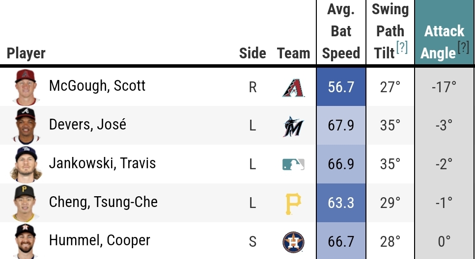The image size is (475, 259).
Task: Click the Pittsburgh Pirates team logo
Action: [x=293, y=204]
